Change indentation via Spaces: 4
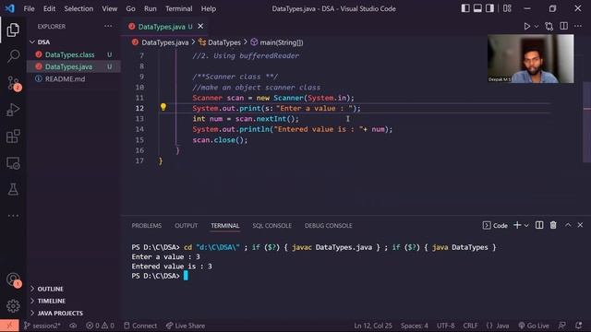This screenshot has height=332, width=591. tap(415, 326)
